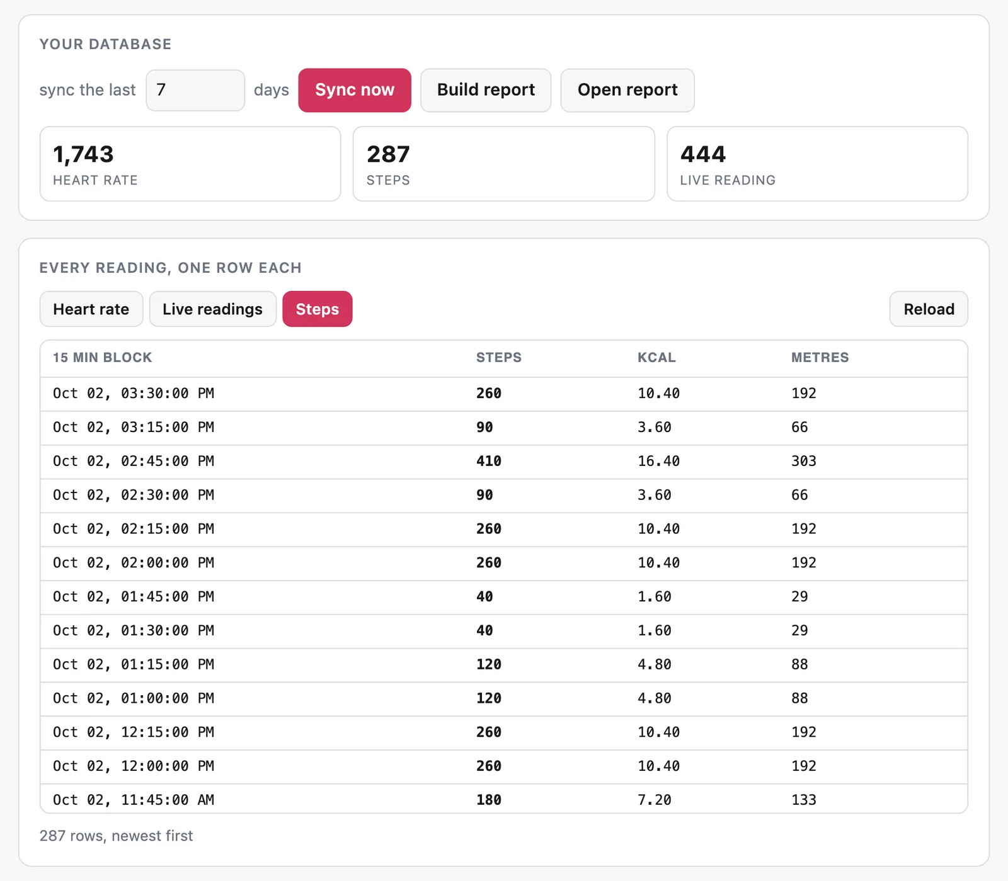
Task: Select row Oct 02, 12:15:00 PM
Action: point(504,733)
